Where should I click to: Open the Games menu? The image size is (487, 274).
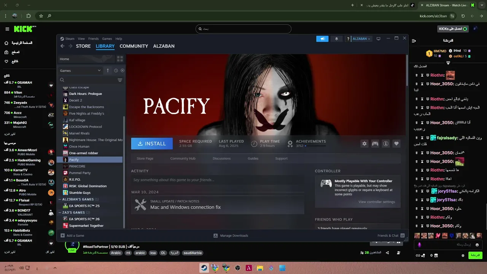107,39
